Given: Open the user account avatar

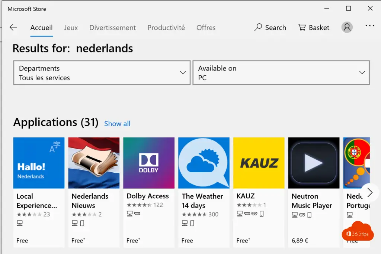Looking at the screenshot, I should pos(347,27).
